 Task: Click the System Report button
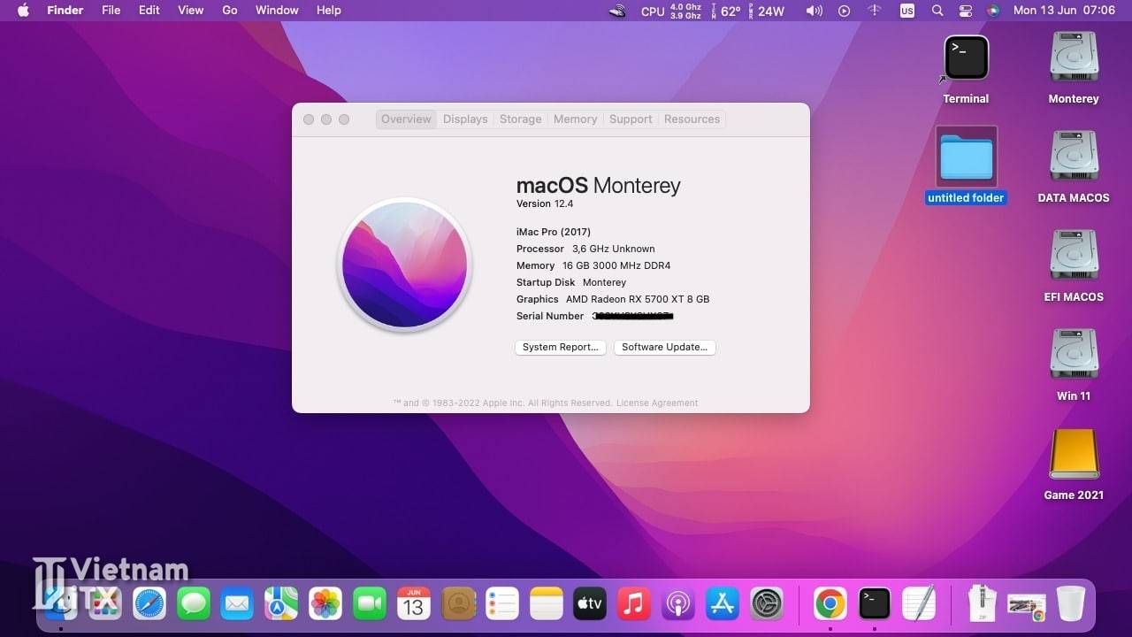coord(561,348)
